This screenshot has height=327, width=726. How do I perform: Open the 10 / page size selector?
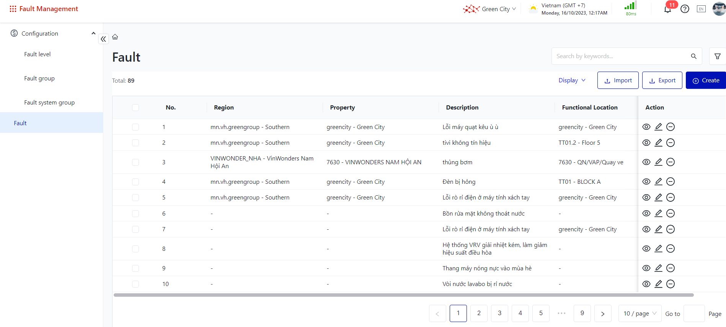coord(640,314)
